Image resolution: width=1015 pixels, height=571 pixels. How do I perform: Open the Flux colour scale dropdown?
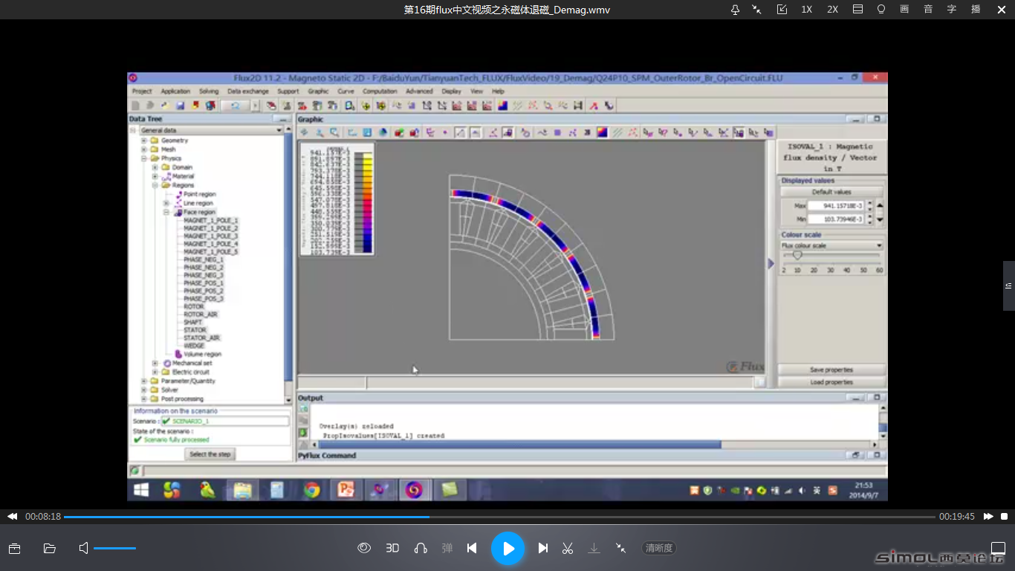[831, 245]
